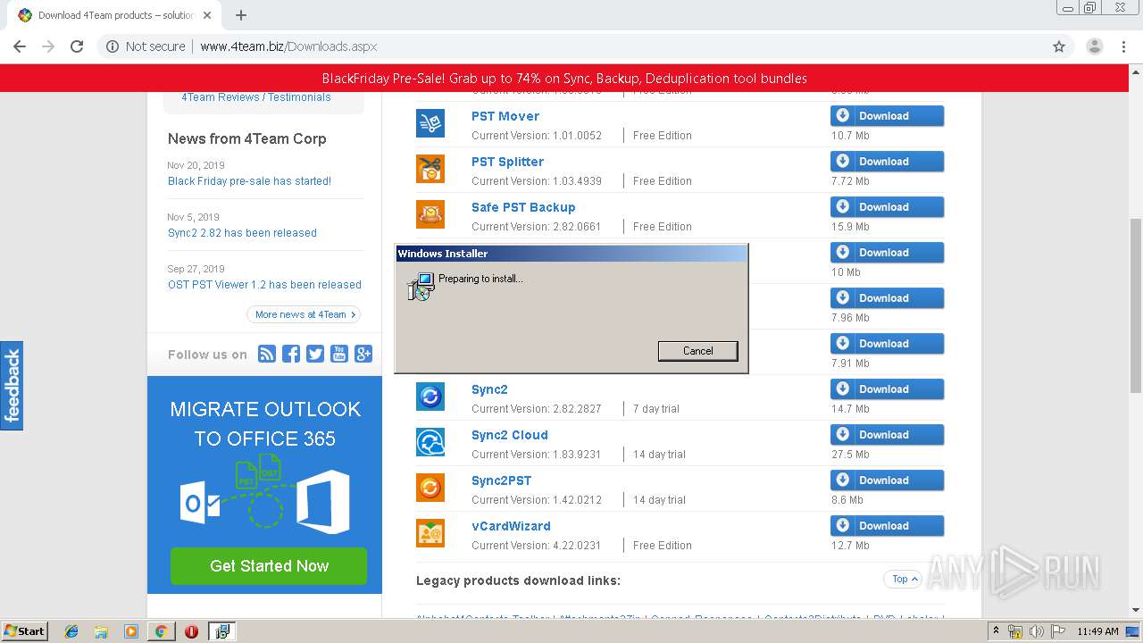Viewport: 1143px width, 643px height.
Task: Open the Chrome profile avatar
Action: click(x=1094, y=46)
